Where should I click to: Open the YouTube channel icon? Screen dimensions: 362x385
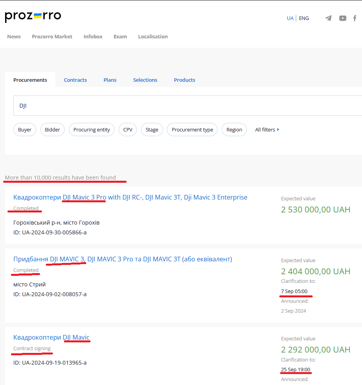[x=342, y=18]
